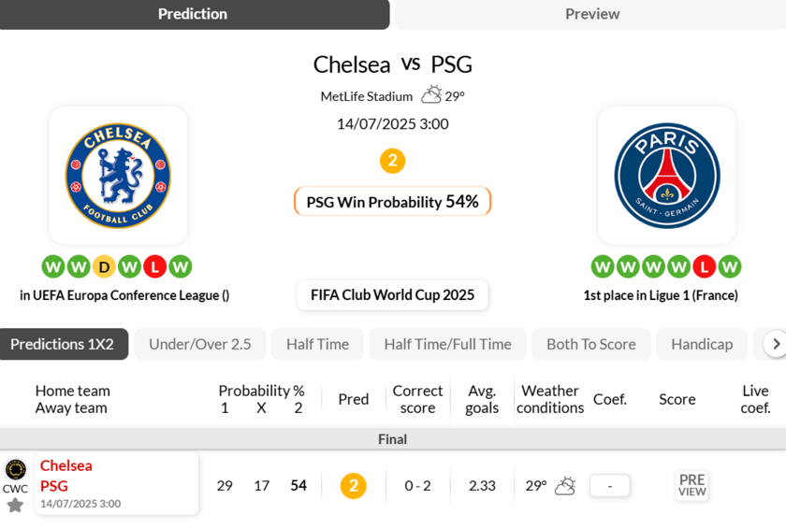
Task: Click Chelsea's red L form badge
Action: point(155,267)
